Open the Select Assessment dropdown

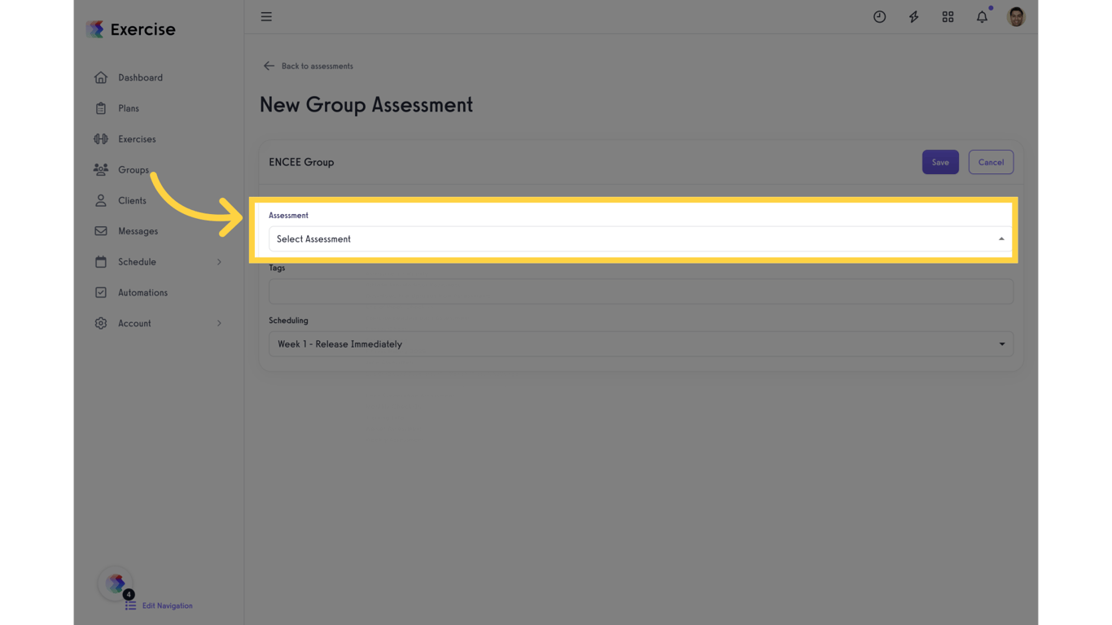coord(640,238)
